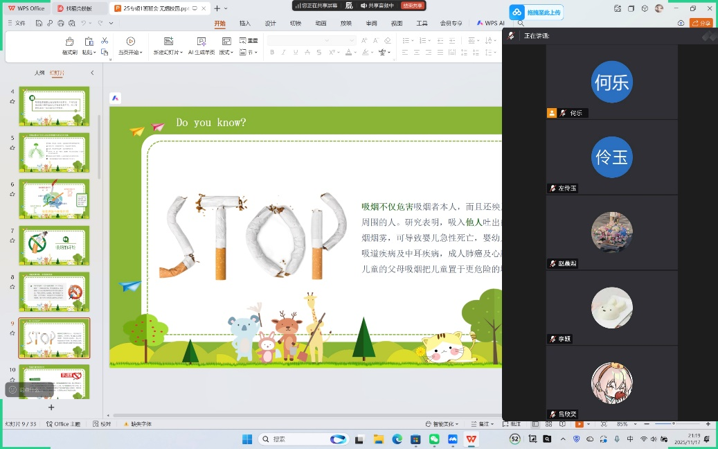Viewport: 718px width, 449px height.
Task: Open WeChat from the Windows taskbar
Action: (434, 439)
